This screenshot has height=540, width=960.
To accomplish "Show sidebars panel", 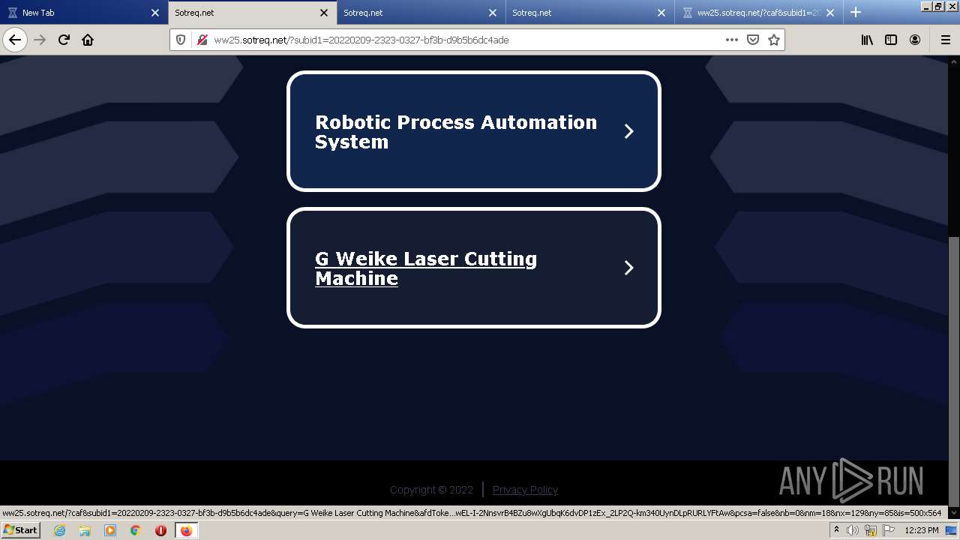I will [891, 40].
